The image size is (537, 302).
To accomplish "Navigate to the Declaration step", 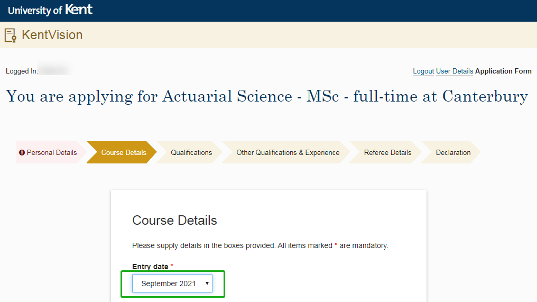I will 453,153.
